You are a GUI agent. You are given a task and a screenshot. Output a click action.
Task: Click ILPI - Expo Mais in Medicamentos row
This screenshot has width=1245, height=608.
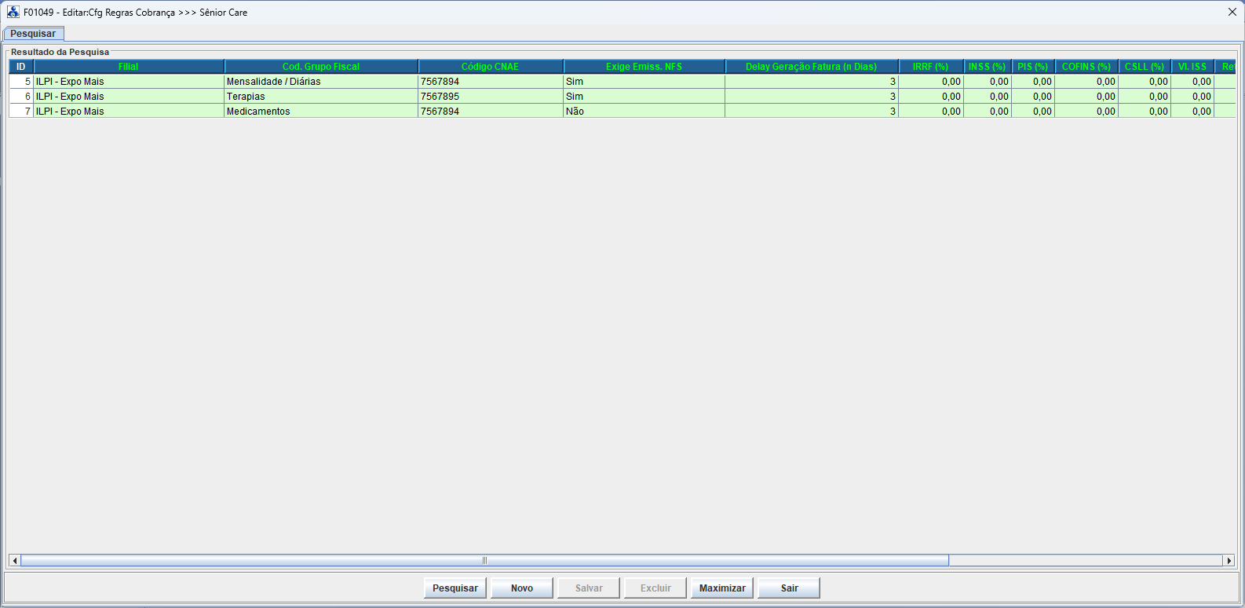click(x=129, y=112)
